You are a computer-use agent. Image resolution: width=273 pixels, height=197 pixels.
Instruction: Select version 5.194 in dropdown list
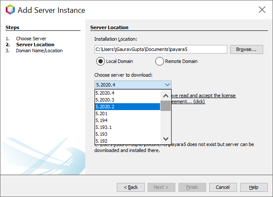tap(128, 120)
